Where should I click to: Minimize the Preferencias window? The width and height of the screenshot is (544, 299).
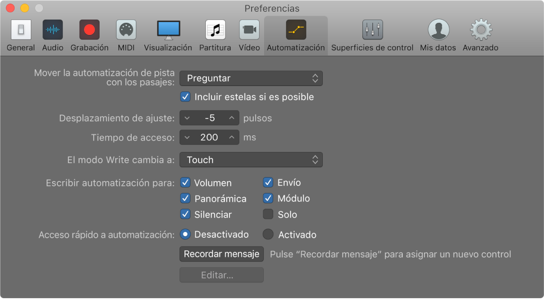pyautogui.click(x=25, y=8)
